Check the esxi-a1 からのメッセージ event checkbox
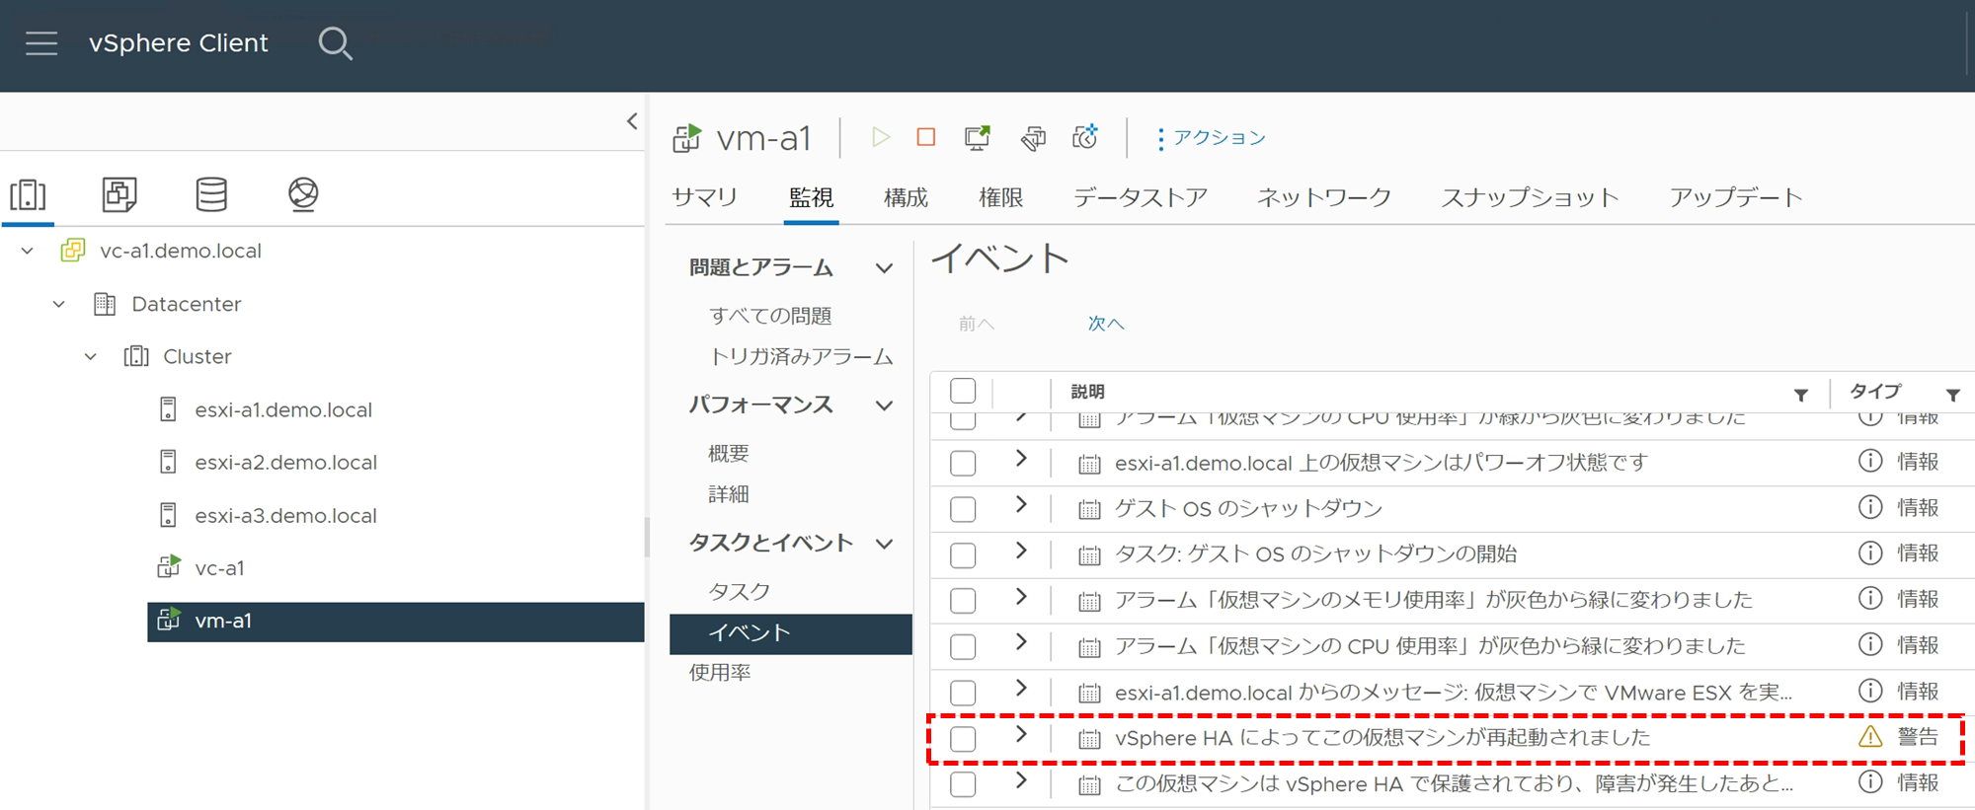Screen dimensions: 1975x810 963,693
